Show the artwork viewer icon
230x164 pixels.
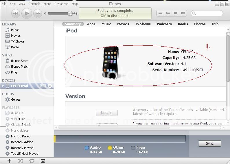(x=43, y=161)
